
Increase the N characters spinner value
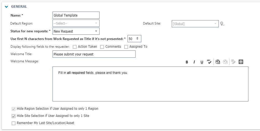click(x=137, y=38)
